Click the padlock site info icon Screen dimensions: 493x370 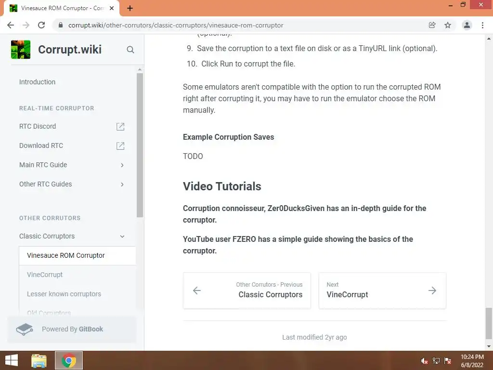(61, 25)
